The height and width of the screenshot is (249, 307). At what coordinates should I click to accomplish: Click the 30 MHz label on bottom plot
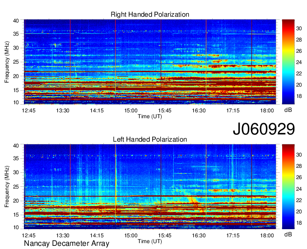(x=16, y=172)
